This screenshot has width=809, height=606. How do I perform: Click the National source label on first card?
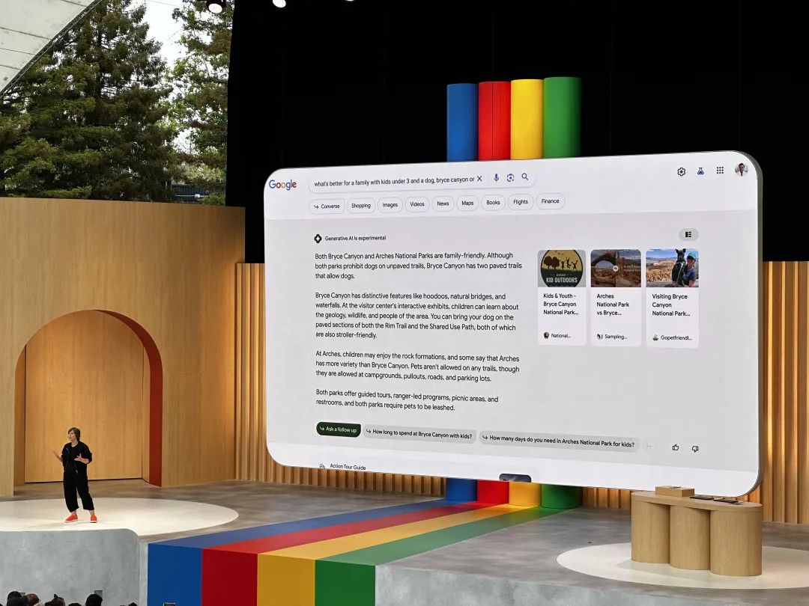pyautogui.click(x=557, y=335)
